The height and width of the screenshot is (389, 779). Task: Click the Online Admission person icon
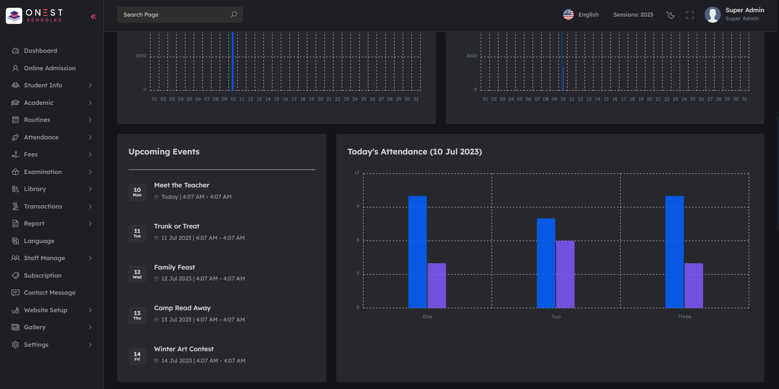point(16,68)
